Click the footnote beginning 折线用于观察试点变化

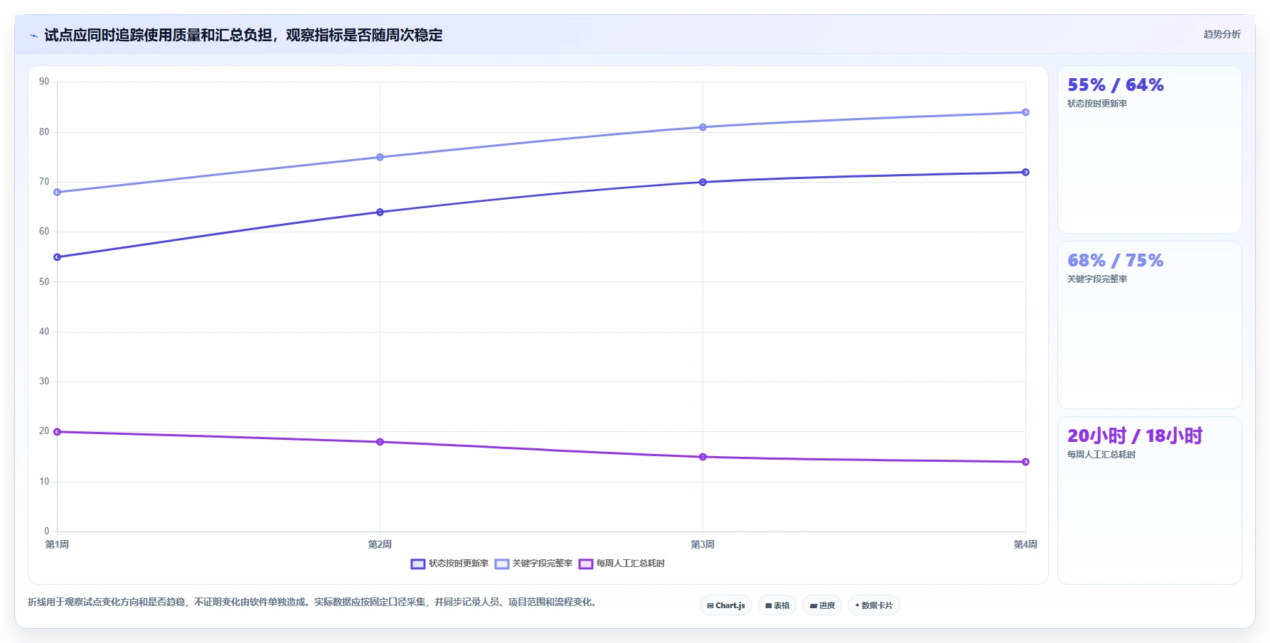point(314,602)
